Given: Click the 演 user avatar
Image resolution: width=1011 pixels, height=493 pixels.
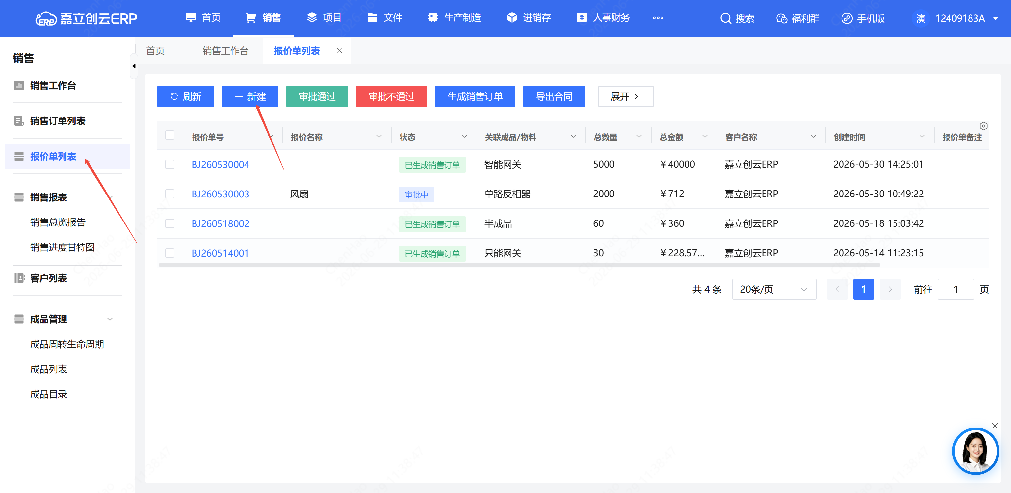Looking at the screenshot, I should tap(920, 18).
